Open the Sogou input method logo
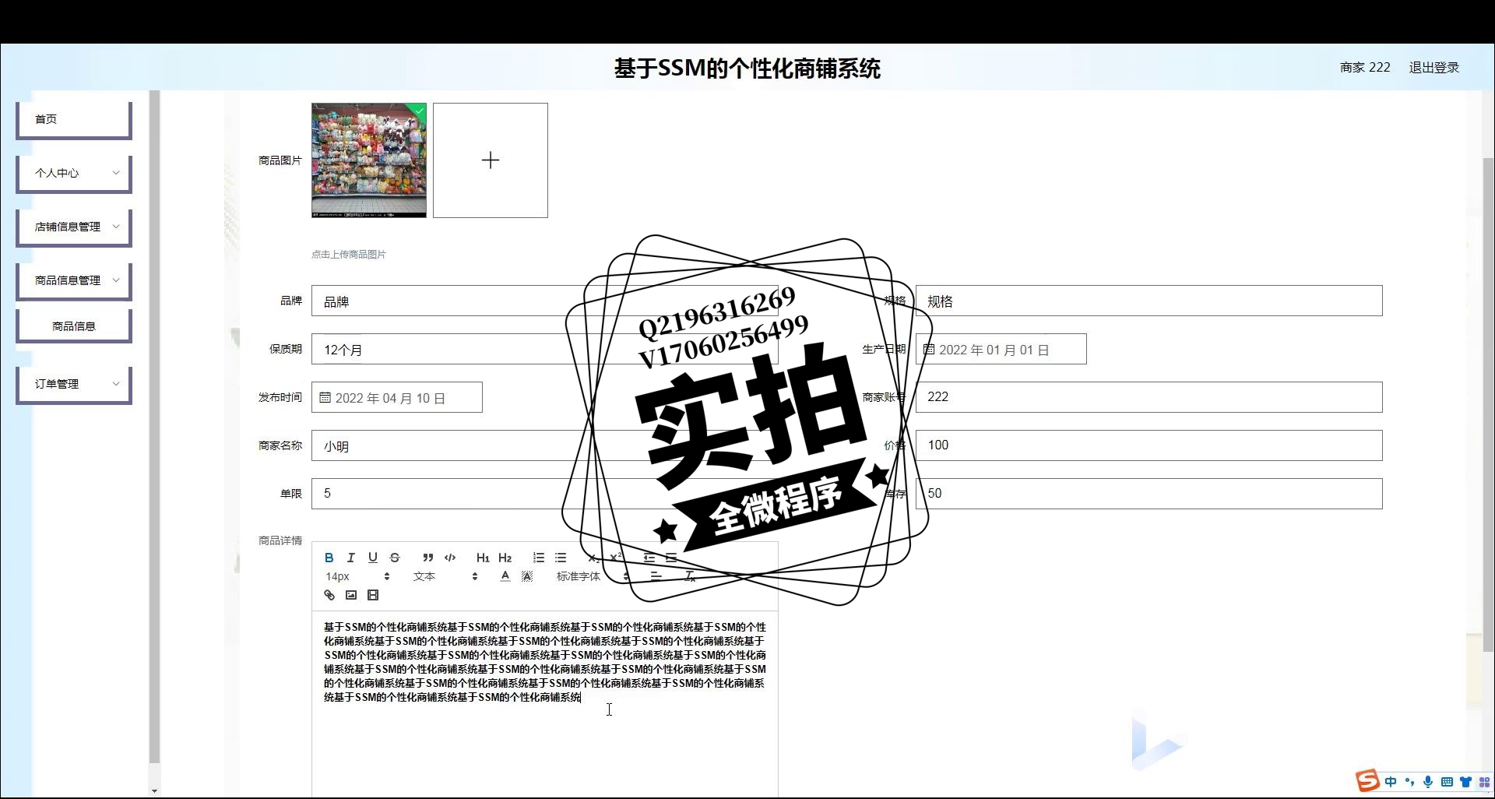 [1368, 780]
